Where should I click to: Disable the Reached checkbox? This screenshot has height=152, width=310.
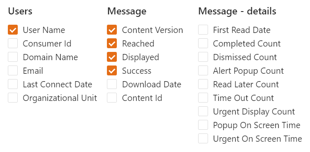click(x=112, y=43)
